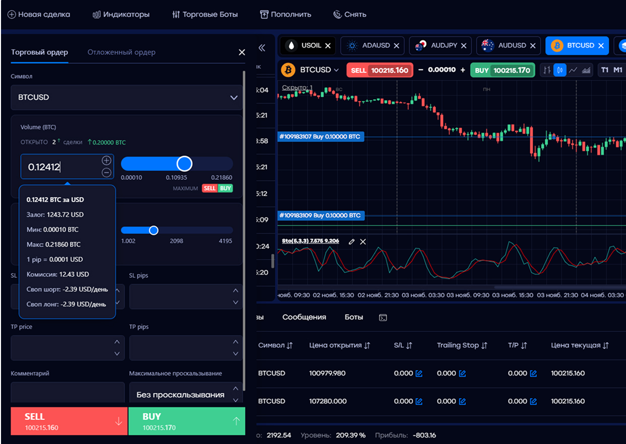
Task: Open the BTCUSD symbol selector above the chart
Action: point(319,70)
